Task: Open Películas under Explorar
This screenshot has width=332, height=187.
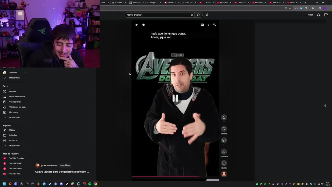Action: click(13, 135)
